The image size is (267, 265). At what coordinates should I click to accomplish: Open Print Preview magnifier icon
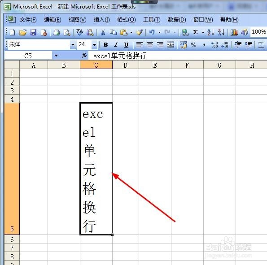(x=67, y=32)
